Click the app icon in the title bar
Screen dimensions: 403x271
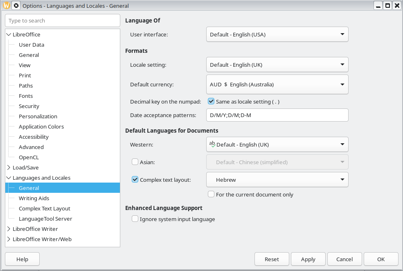click(x=7, y=6)
